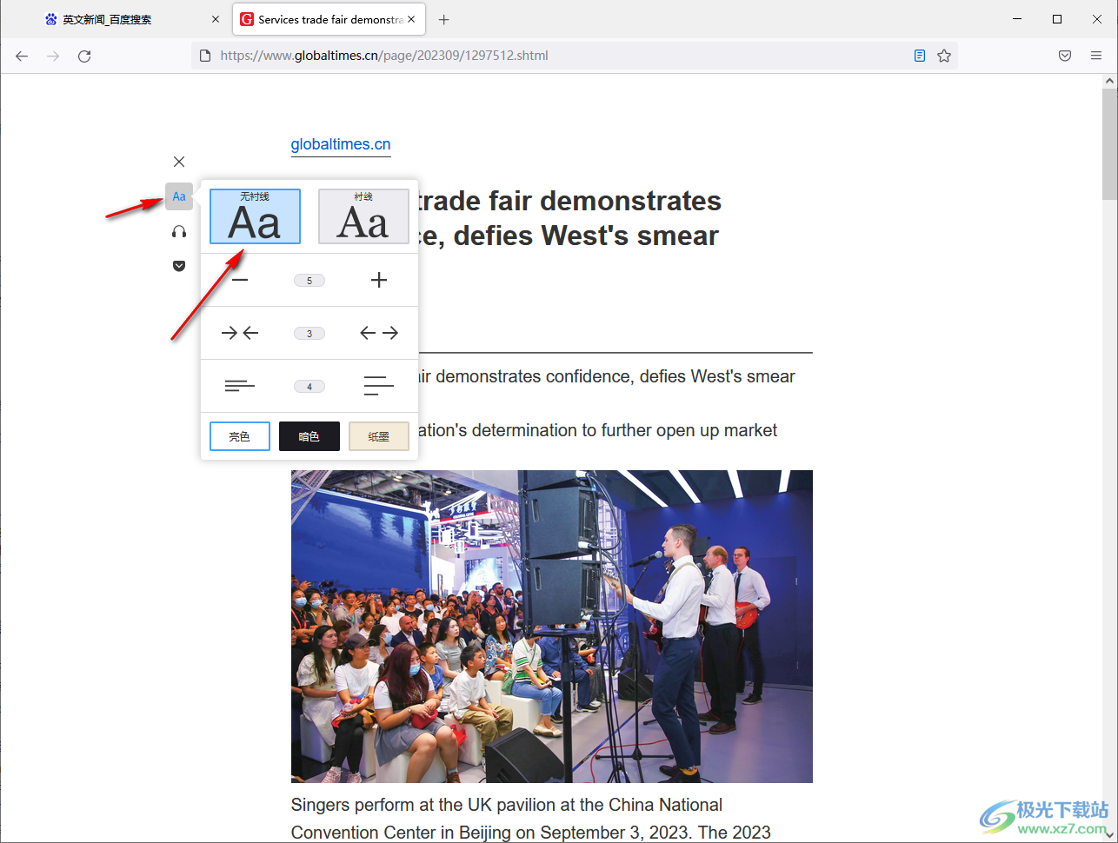Click the font size value 5 indicator
The height and width of the screenshot is (843, 1118).
309,281
